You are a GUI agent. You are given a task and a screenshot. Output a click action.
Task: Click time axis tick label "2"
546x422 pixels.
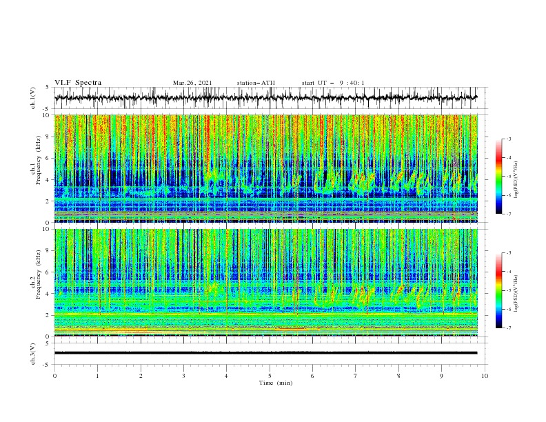click(141, 376)
